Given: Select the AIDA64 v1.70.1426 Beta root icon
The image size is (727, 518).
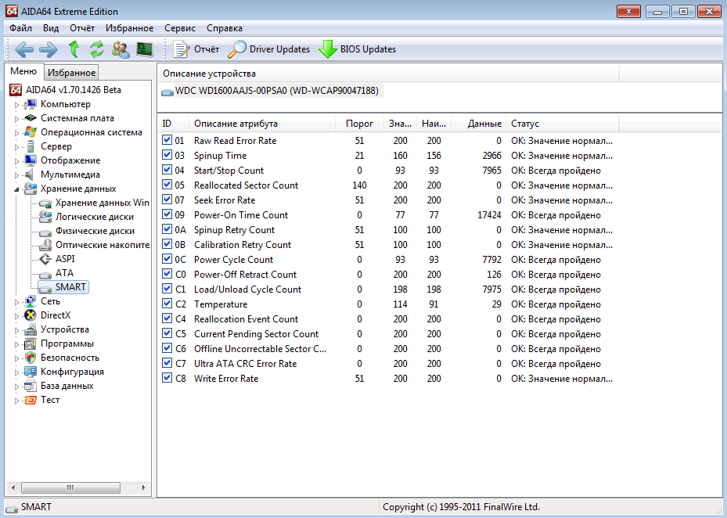Looking at the screenshot, I should coord(16,90).
